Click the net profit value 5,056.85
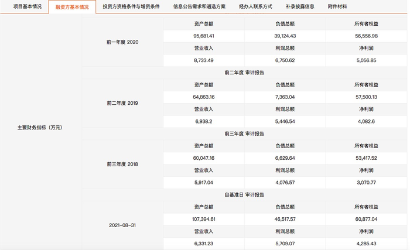Viewport: 410px width, 250px height. click(366, 60)
